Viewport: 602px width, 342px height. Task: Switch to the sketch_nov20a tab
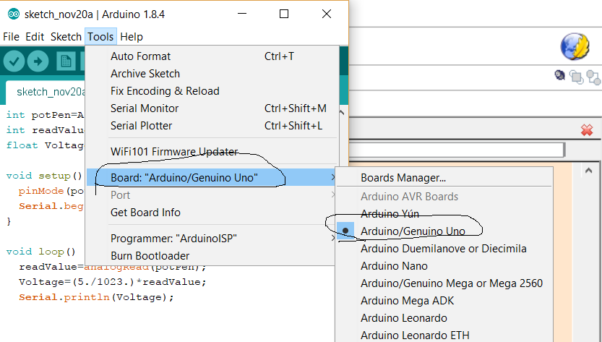click(46, 93)
